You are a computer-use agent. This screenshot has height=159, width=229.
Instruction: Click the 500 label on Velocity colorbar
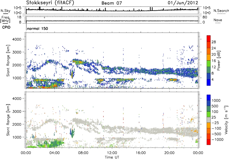point(215,106)
